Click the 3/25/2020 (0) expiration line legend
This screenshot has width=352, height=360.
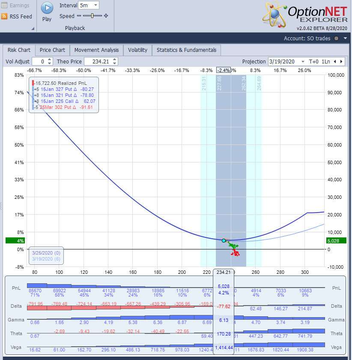pyautogui.click(x=46, y=253)
